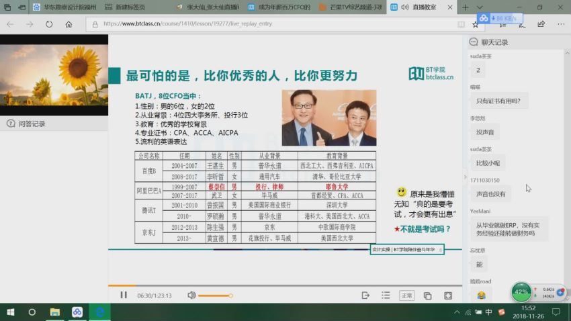The image size is (571, 321).
Task: Expand the tab list dropdown chevron
Action: click(480, 7)
